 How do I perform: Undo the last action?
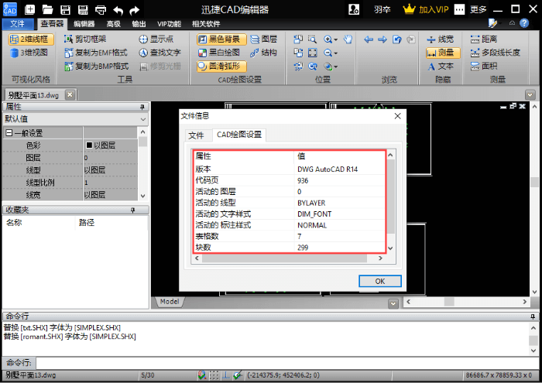click(x=118, y=10)
